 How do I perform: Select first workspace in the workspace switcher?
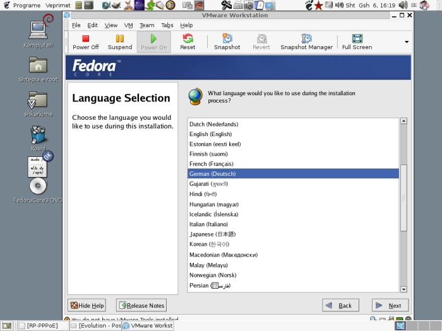400,326
